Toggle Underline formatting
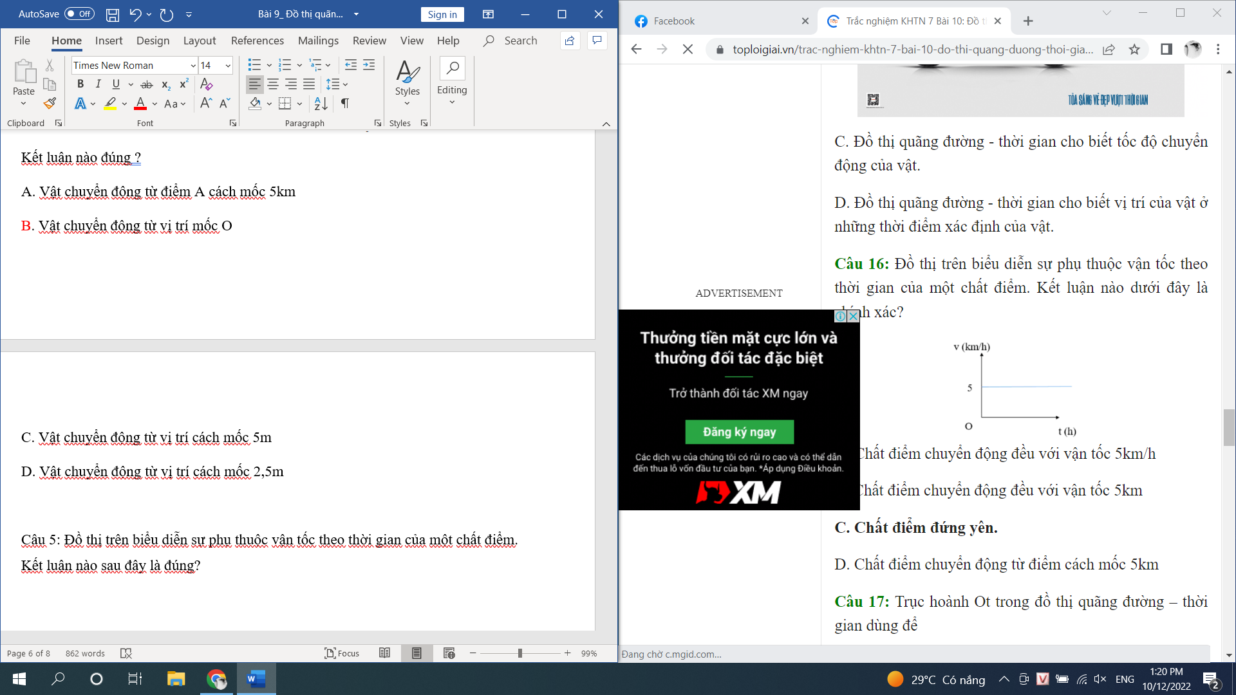This screenshot has height=695, width=1236. click(116, 84)
